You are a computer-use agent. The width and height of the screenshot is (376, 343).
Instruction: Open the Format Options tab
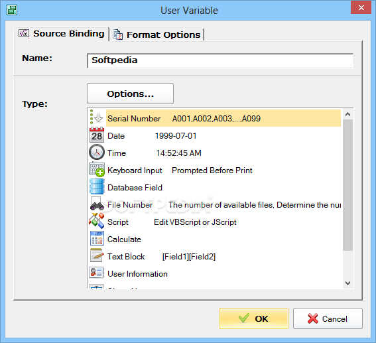(157, 34)
